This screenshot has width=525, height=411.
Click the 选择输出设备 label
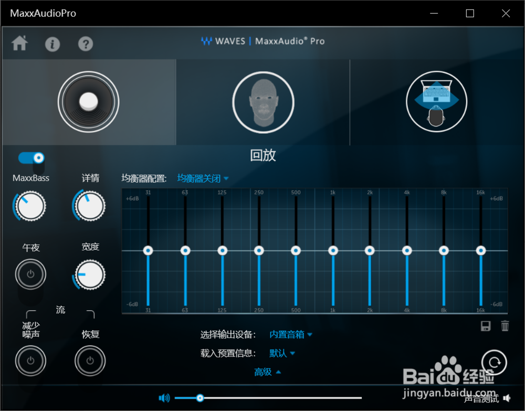(228, 334)
